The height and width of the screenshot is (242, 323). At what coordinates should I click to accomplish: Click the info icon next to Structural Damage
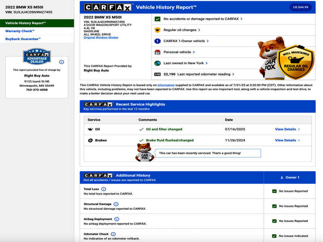click(116, 204)
